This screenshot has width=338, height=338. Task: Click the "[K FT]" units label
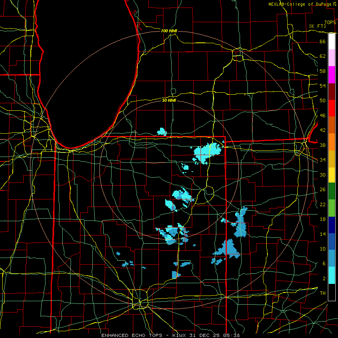pyautogui.click(x=317, y=26)
